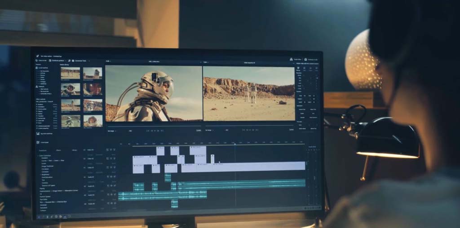Screen dimensions: 460x228
Task: Open the Set range dropdown under source monitor
Action: 112,131
